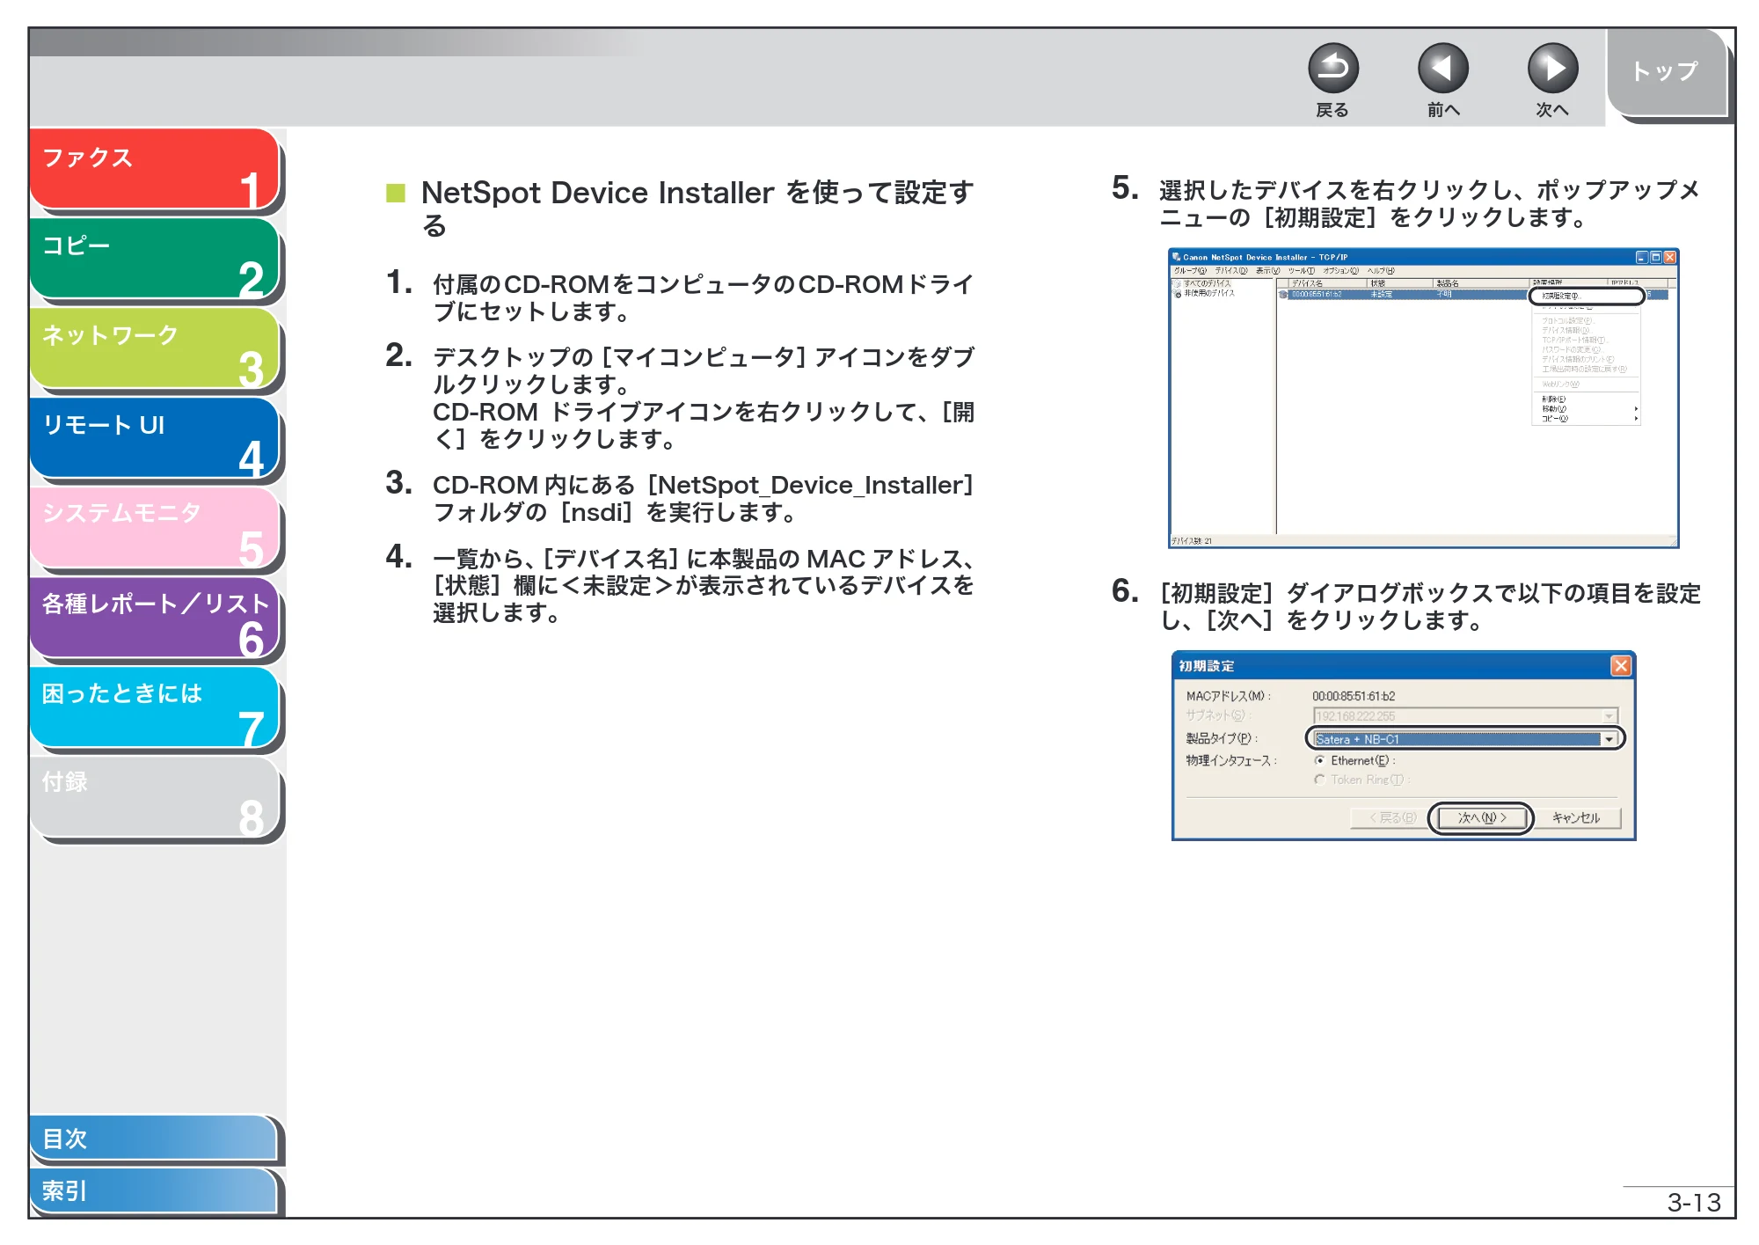Go to previous page with 前へ icon
1759x1245 pixels.
[x=1442, y=68]
